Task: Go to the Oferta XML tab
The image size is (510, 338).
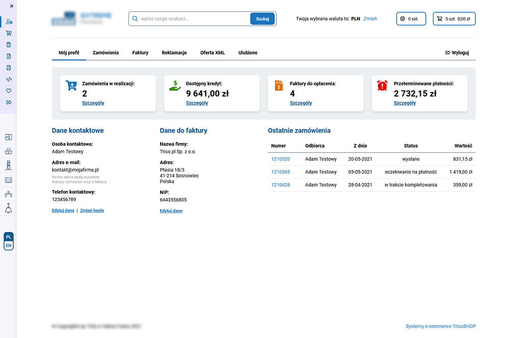Action: pos(212,53)
